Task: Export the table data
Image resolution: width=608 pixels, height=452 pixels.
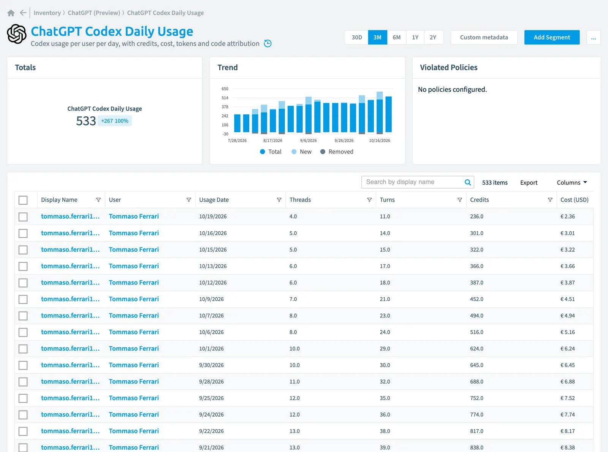Action: (x=529, y=182)
